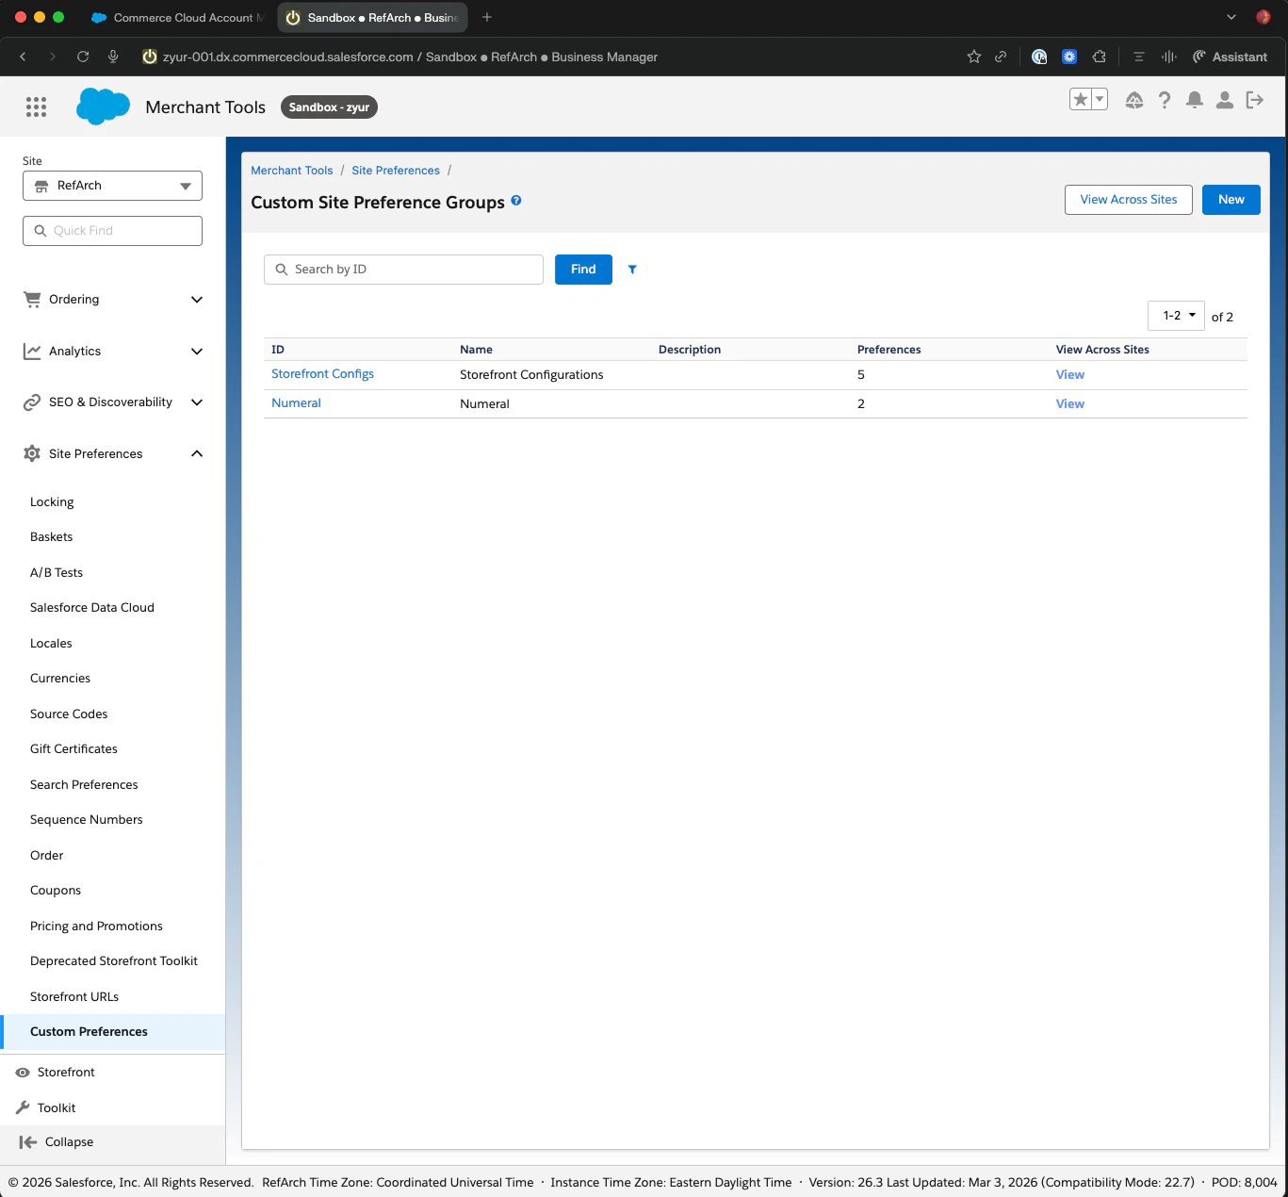The width and height of the screenshot is (1288, 1197).
Task: Open Gift Certificates menu item
Action: [x=73, y=749]
